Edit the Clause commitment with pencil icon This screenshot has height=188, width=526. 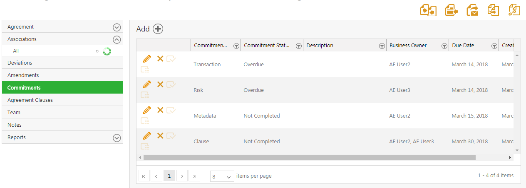(147, 136)
